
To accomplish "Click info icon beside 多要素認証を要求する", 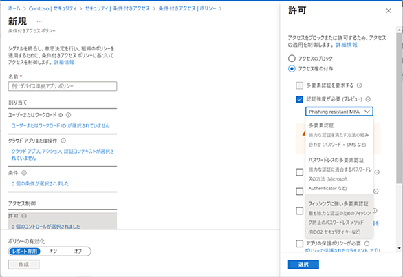I will click(x=359, y=85).
